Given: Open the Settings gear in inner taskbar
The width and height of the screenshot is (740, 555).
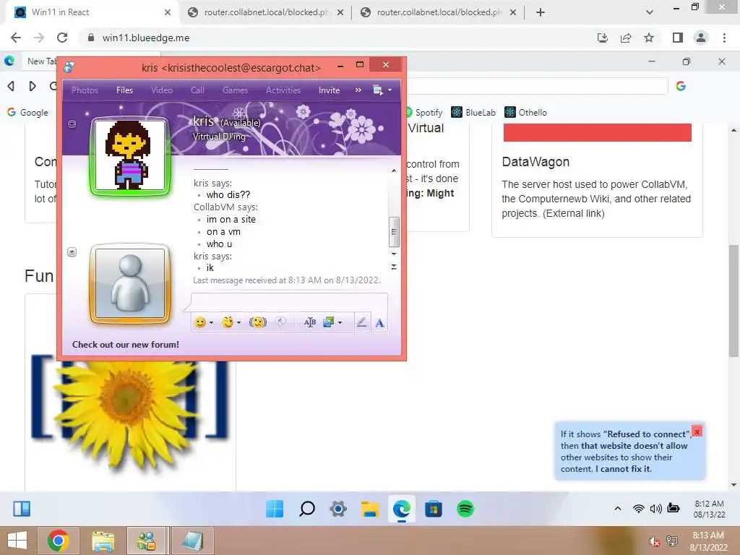Looking at the screenshot, I should (x=338, y=509).
